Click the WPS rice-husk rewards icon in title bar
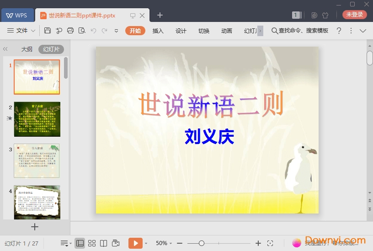The image size is (373, 251). pos(314,15)
